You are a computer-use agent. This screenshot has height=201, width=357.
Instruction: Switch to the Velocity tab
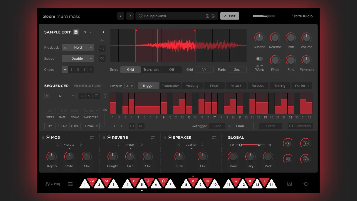click(x=192, y=86)
